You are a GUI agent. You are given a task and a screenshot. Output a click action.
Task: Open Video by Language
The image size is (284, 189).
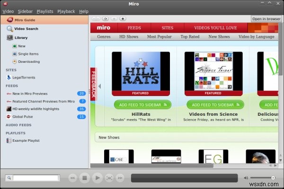pos(256,37)
